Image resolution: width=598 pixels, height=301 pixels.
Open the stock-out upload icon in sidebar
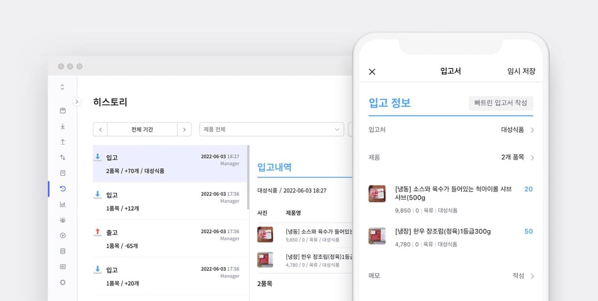(x=62, y=142)
